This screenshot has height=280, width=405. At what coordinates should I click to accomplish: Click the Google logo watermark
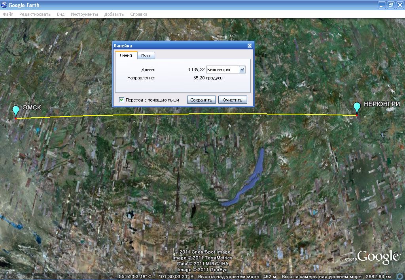pos(378,257)
